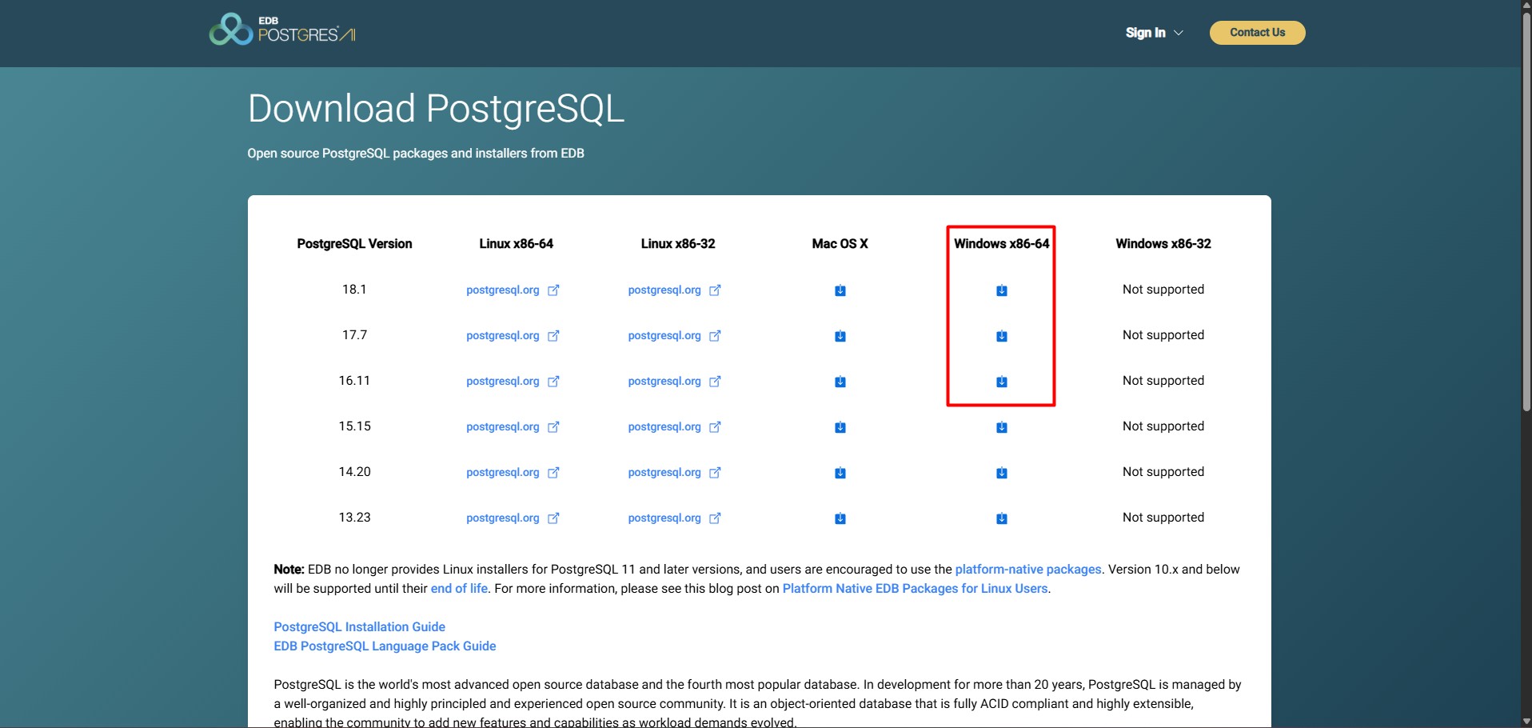Expand the Sign In dropdown
The image size is (1532, 728).
1154,33
